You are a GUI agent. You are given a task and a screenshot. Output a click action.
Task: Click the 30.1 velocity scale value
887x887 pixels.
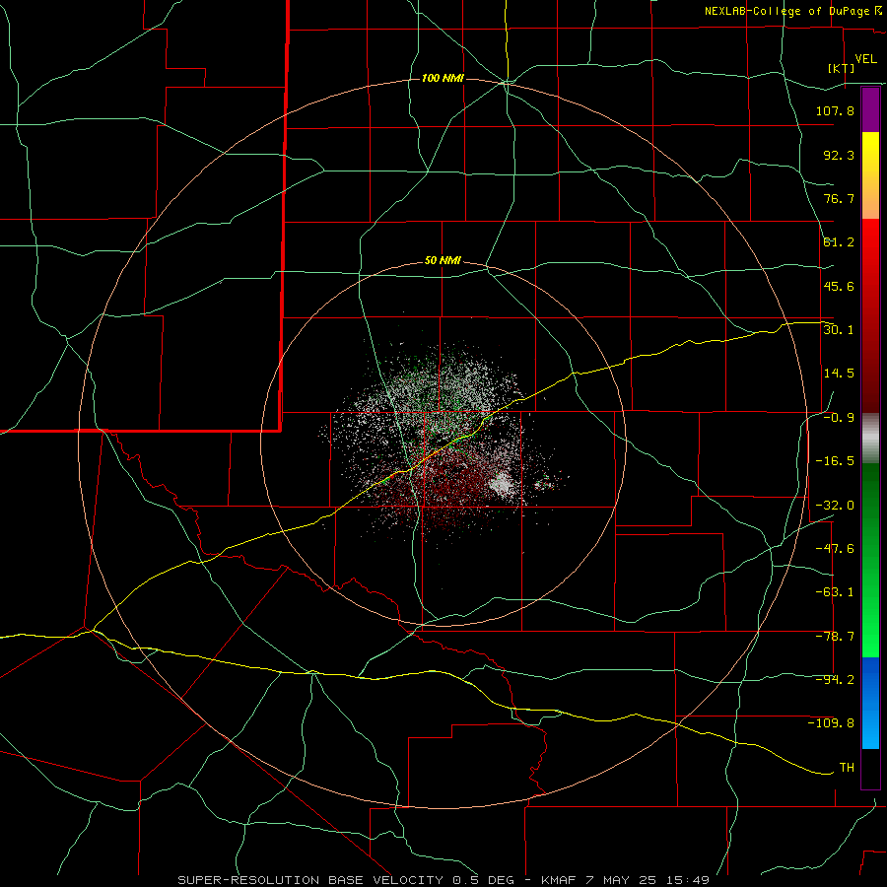(x=839, y=330)
